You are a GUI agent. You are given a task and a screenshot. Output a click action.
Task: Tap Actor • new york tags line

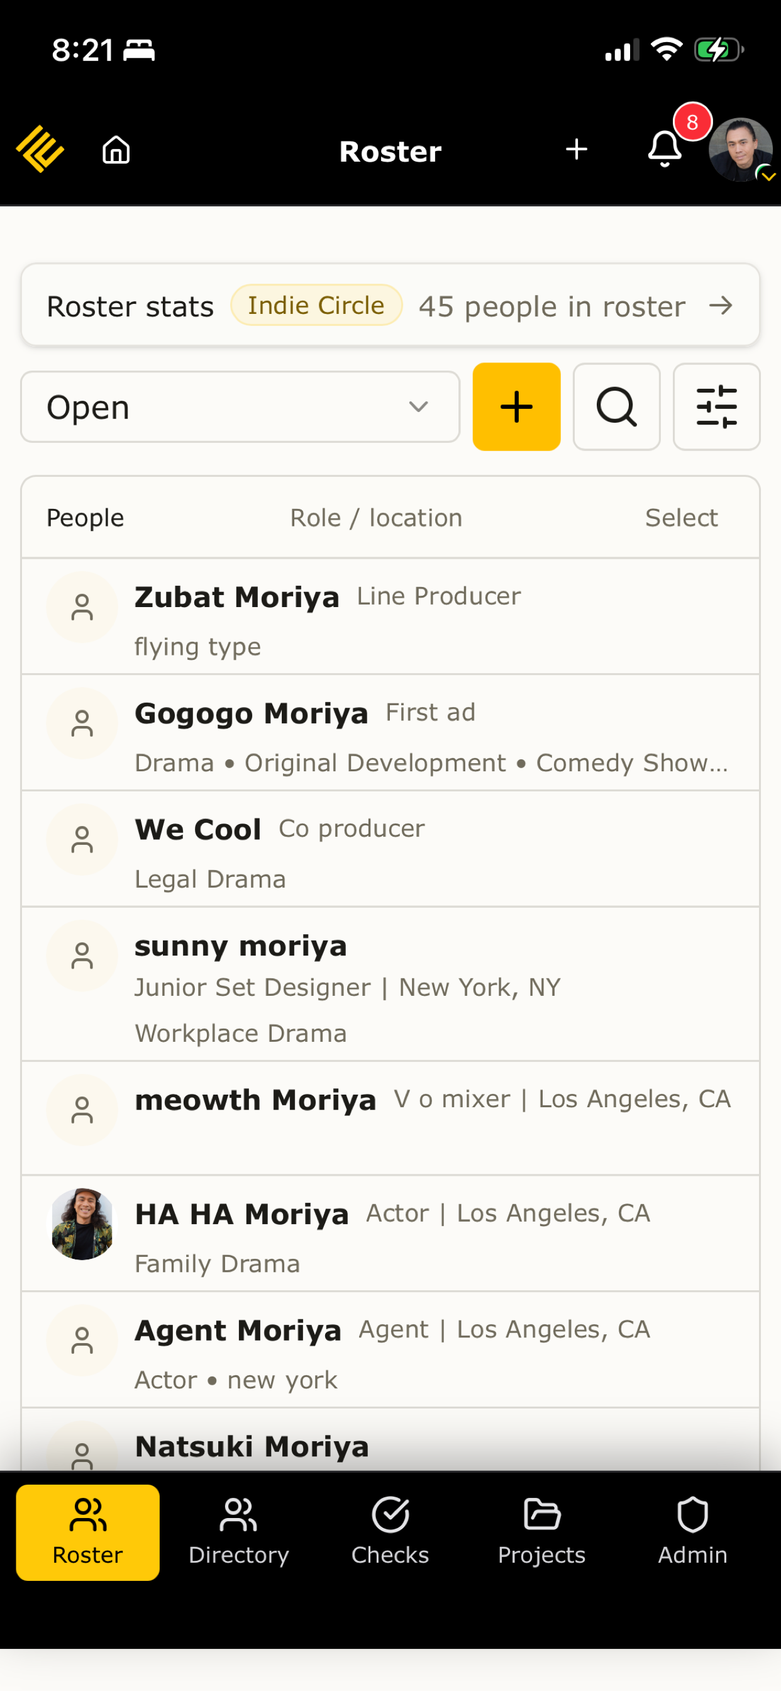pos(236,1380)
